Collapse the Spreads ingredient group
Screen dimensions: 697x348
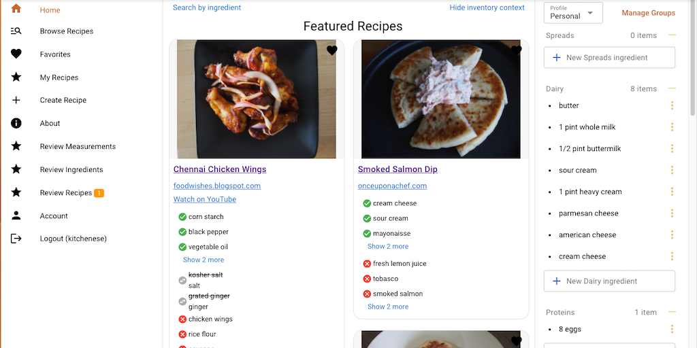672,35
